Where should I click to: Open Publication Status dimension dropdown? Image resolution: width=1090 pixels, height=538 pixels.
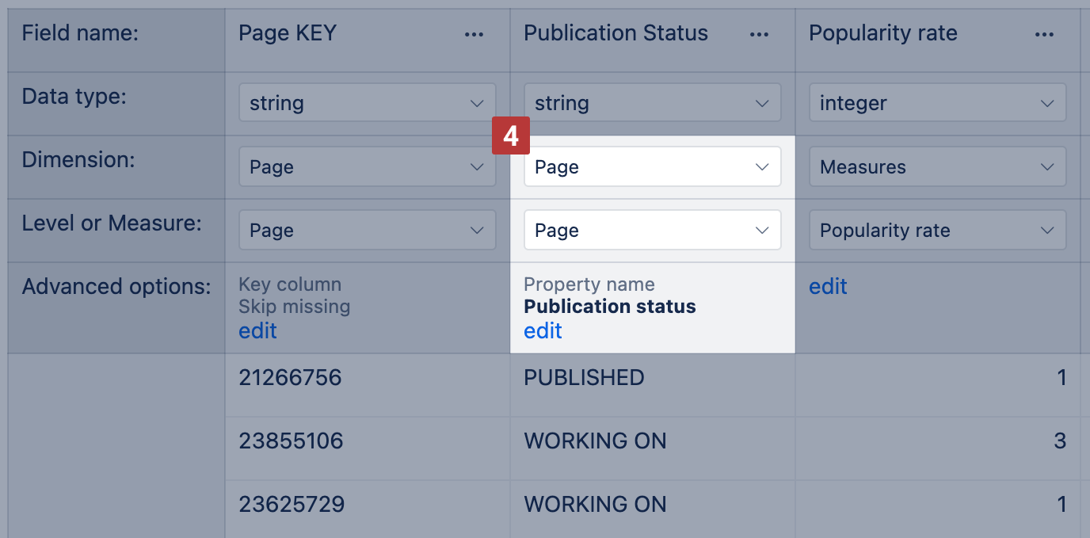[653, 167]
